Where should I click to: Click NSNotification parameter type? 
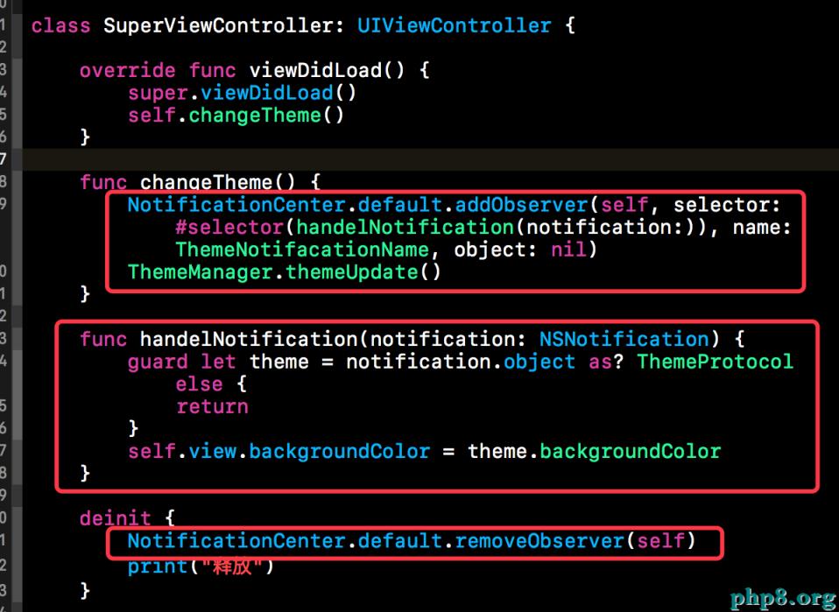624,339
